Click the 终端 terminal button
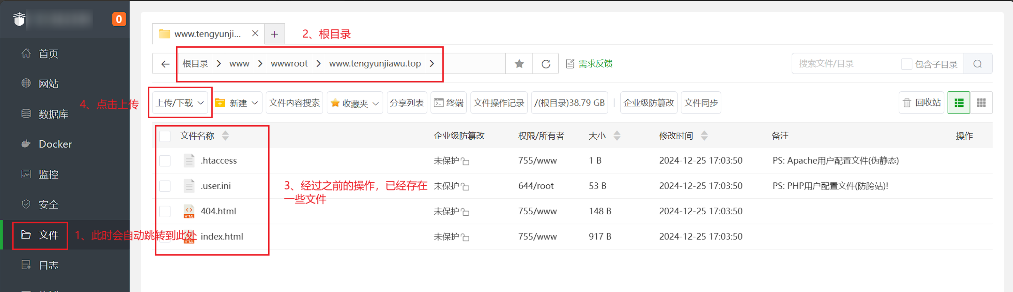This screenshot has height=292, width=1013. (448, 103)
